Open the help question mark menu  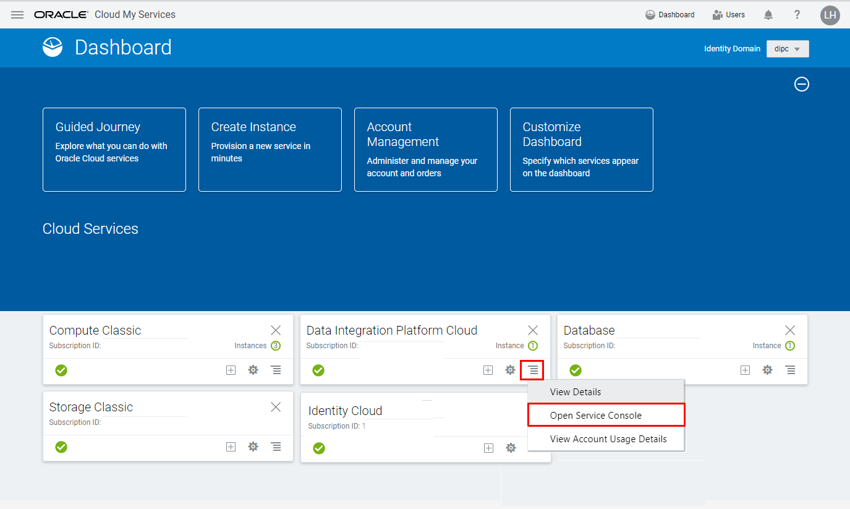[797, 15]
